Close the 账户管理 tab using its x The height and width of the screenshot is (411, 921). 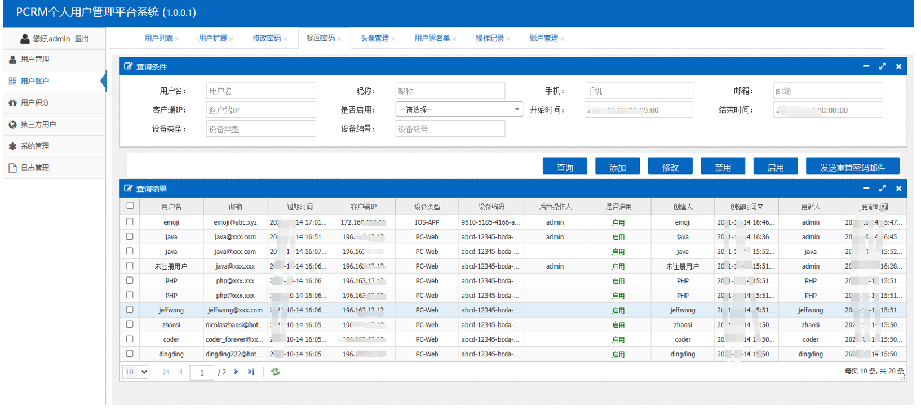563,39
